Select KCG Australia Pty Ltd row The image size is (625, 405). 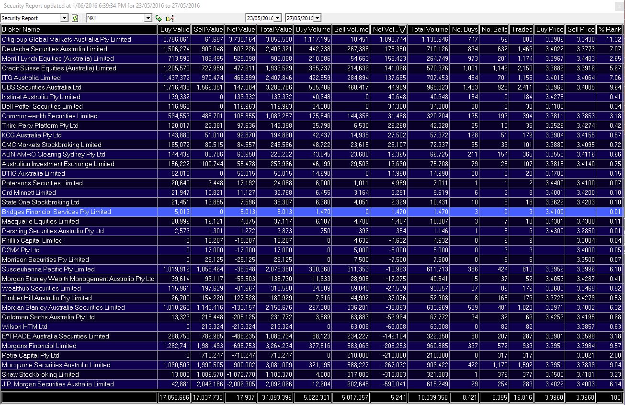tap(311, 135)
